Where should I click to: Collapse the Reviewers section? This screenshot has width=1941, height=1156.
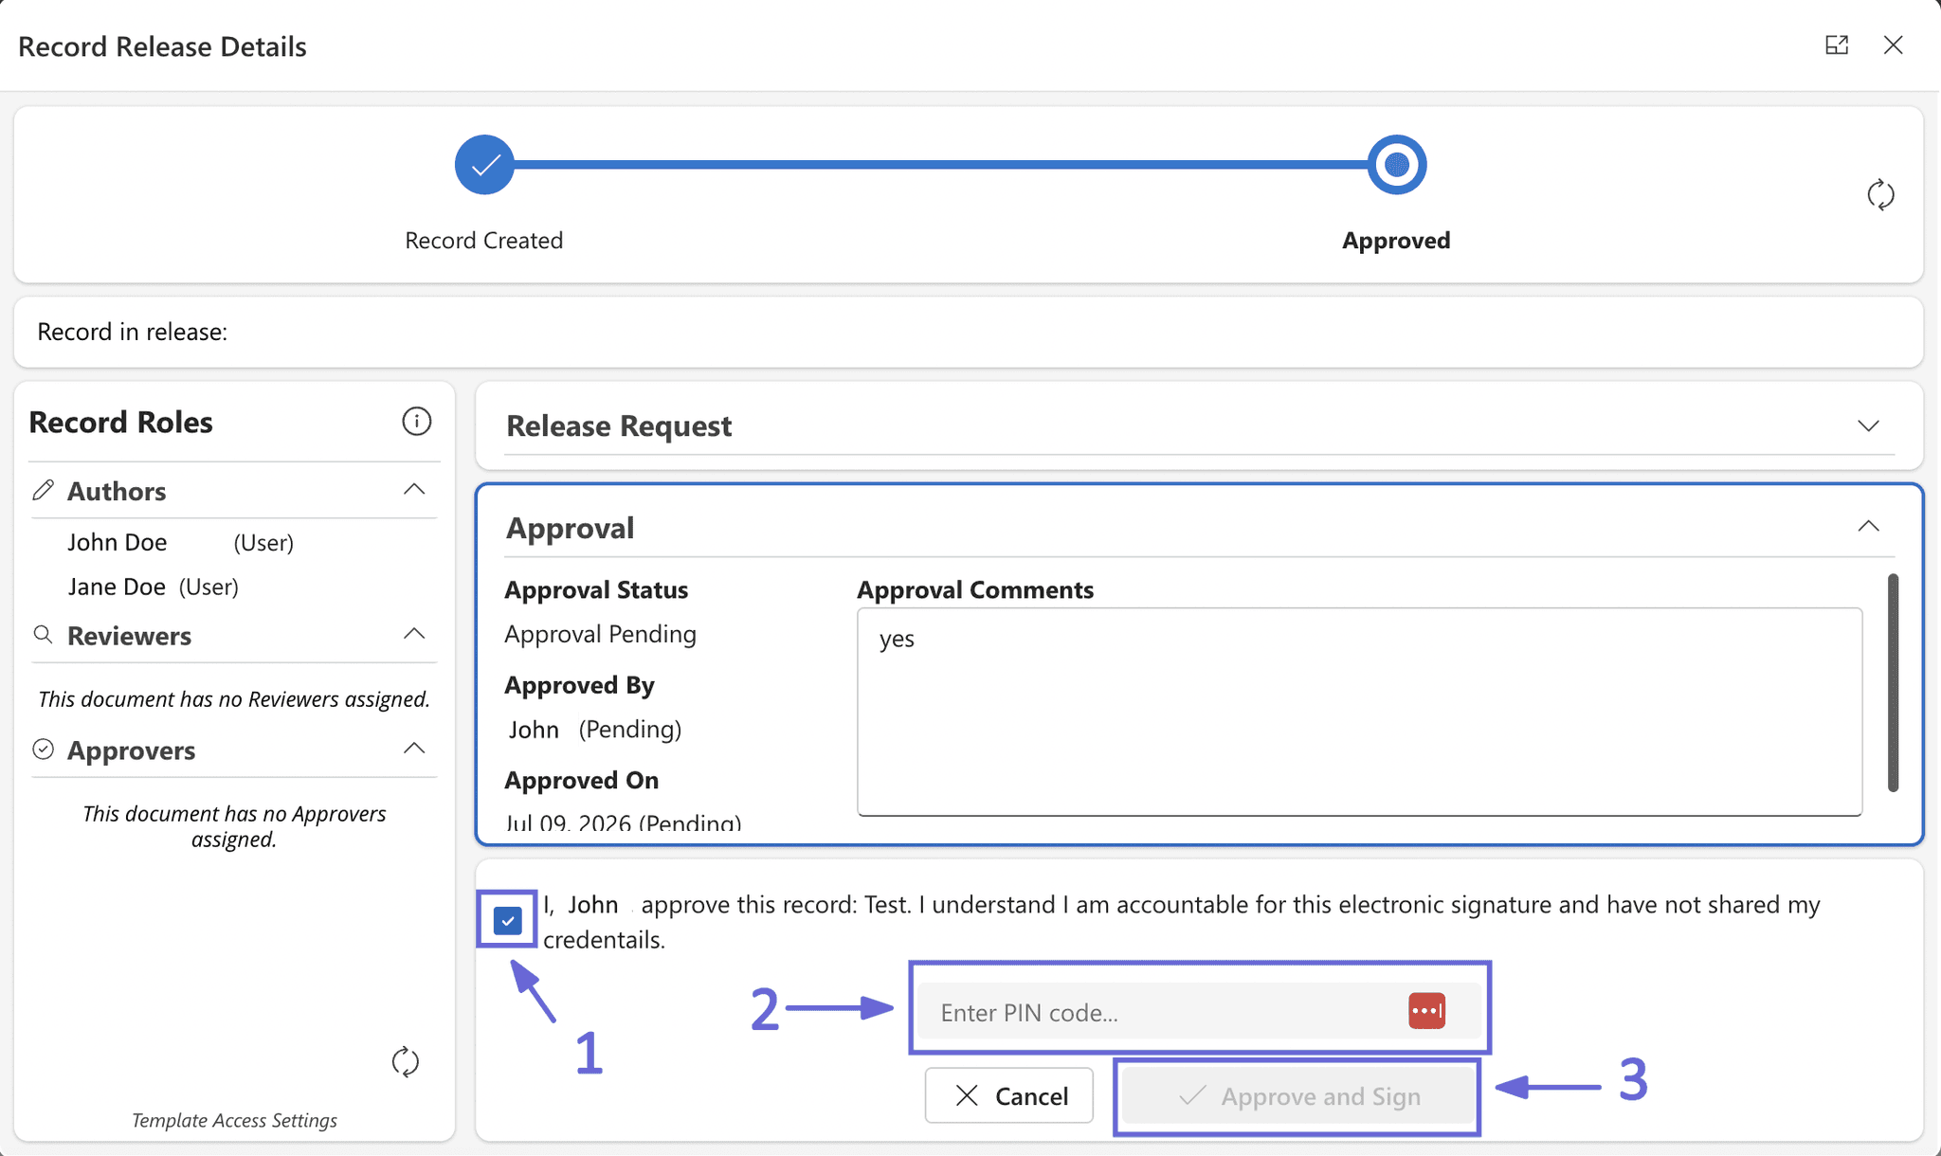click(414, 634)
